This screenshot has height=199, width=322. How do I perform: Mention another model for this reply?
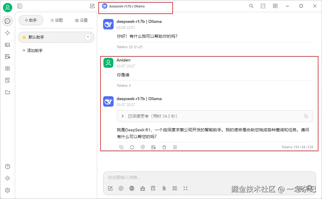click(x=143, y=147)
